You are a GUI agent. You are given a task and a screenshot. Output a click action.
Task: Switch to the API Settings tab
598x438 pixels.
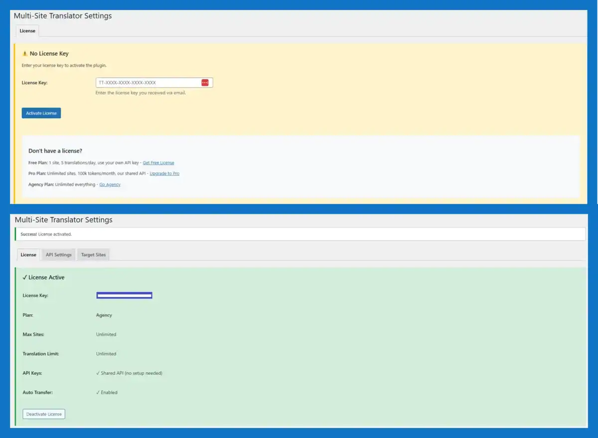point(59,255)
